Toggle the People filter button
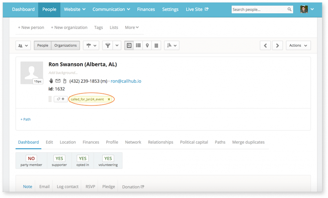 coord(43,45)
